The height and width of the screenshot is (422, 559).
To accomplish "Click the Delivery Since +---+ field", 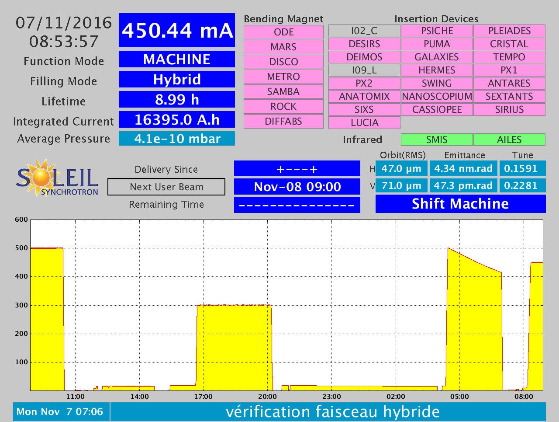I will click(x=297, y=169).
